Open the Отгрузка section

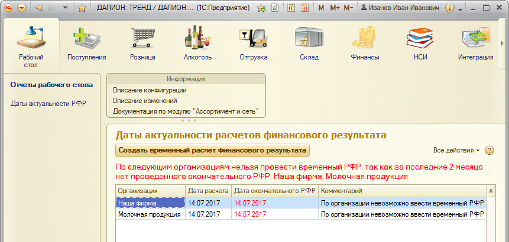point(254,44)
